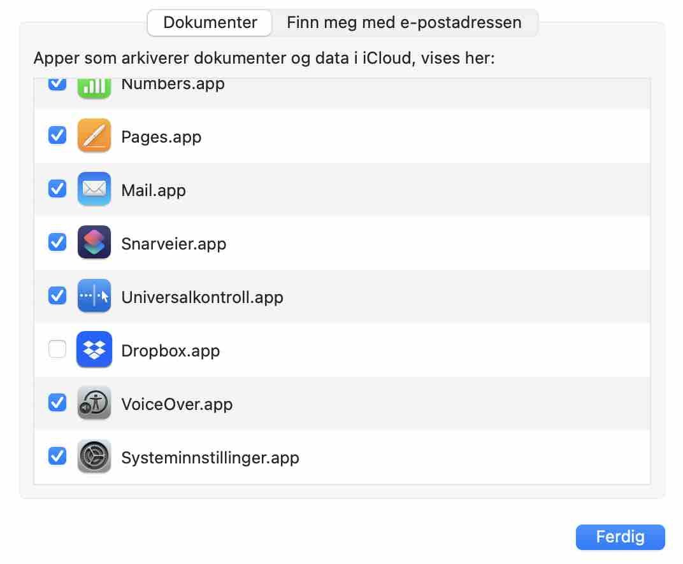Click the Ferdig button
Image resolution: width=683 pixels, height=564 pixels.
(x=621, y=537)
